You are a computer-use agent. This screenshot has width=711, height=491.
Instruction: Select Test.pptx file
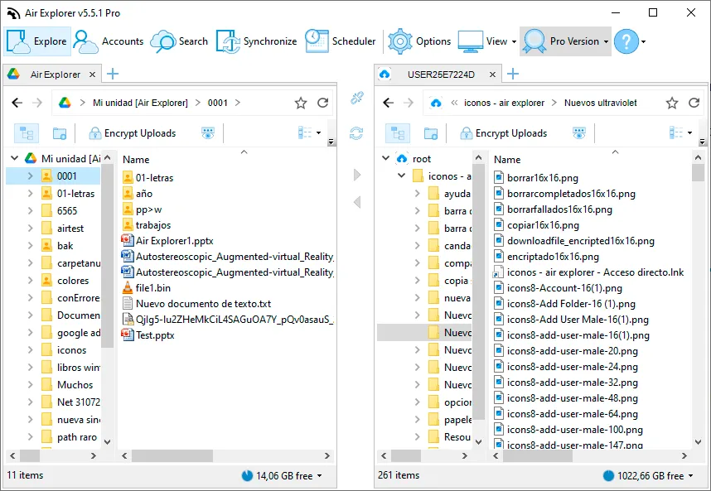155,335
